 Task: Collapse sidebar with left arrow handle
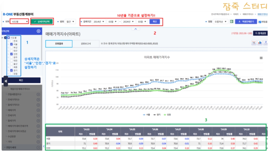[6, 81]
